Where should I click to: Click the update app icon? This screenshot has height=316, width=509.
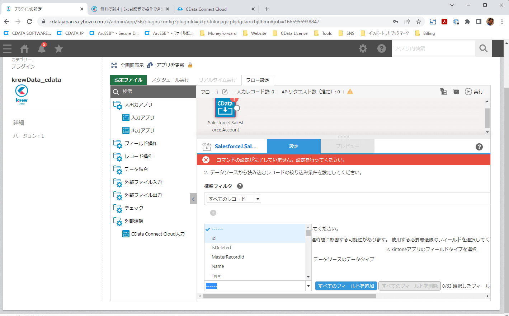tap(150, 65)
